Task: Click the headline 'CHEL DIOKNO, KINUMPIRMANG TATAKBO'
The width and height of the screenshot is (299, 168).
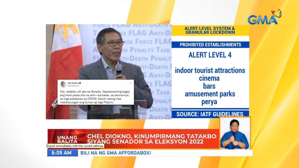Action: 152,136
